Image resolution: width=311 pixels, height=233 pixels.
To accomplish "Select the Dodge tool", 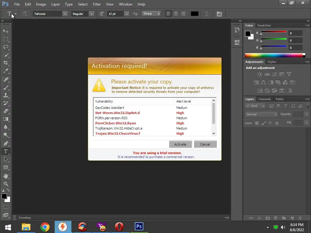I will pos(6,135).
